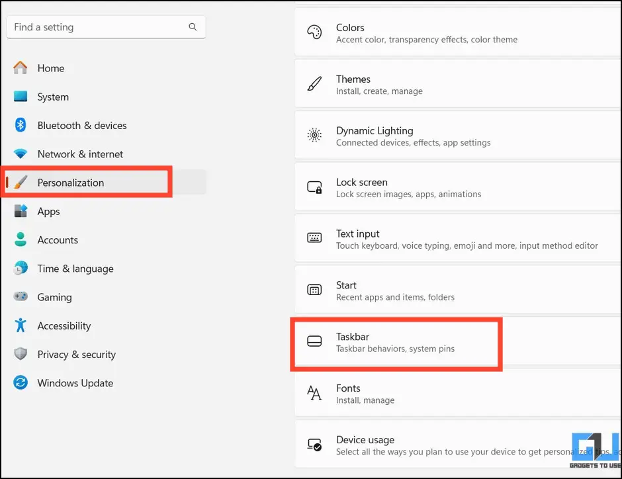
Task: Click the Fonts AA icon
Action: point(314,392)
